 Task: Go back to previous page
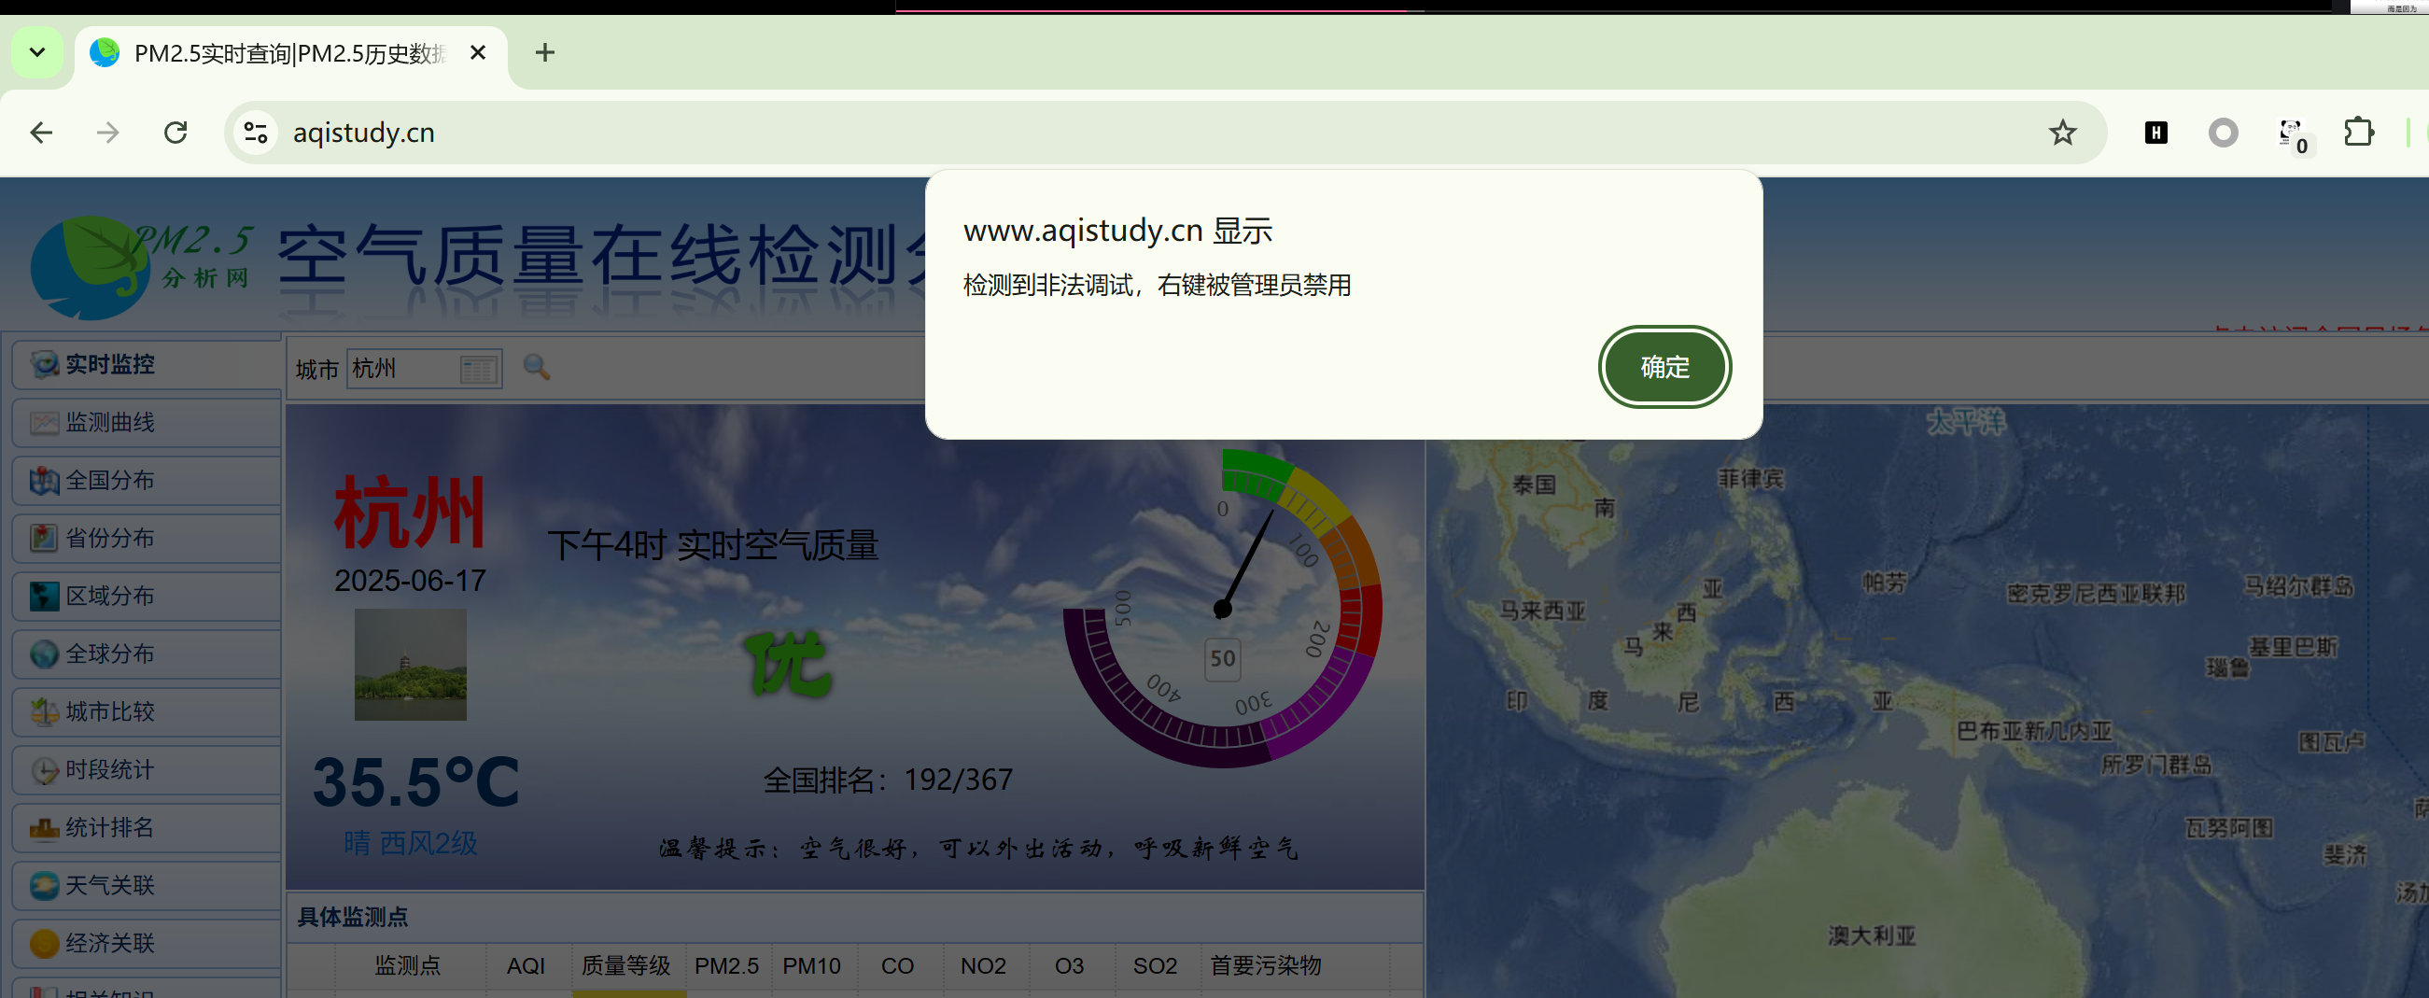pyautogui.click(x=41, y=133)
